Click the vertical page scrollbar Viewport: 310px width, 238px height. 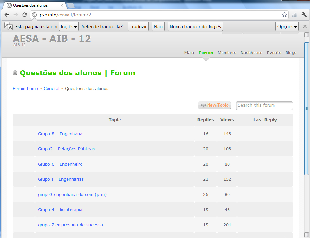[307, 108]
